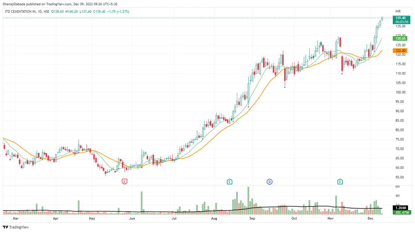Click the Dec label on time axis
Image resolution: width=415 pixels, height=232 pixels.
point(370,219)
